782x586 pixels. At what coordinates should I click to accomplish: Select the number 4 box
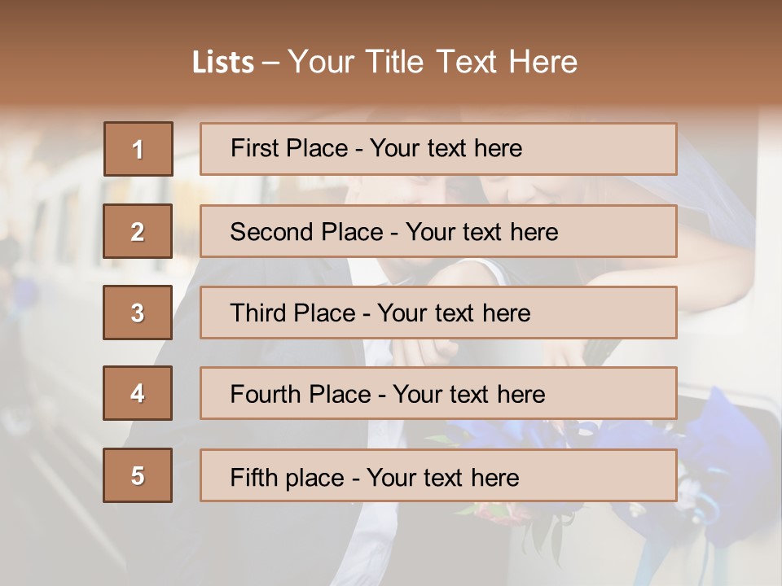[x=138, y=393]
